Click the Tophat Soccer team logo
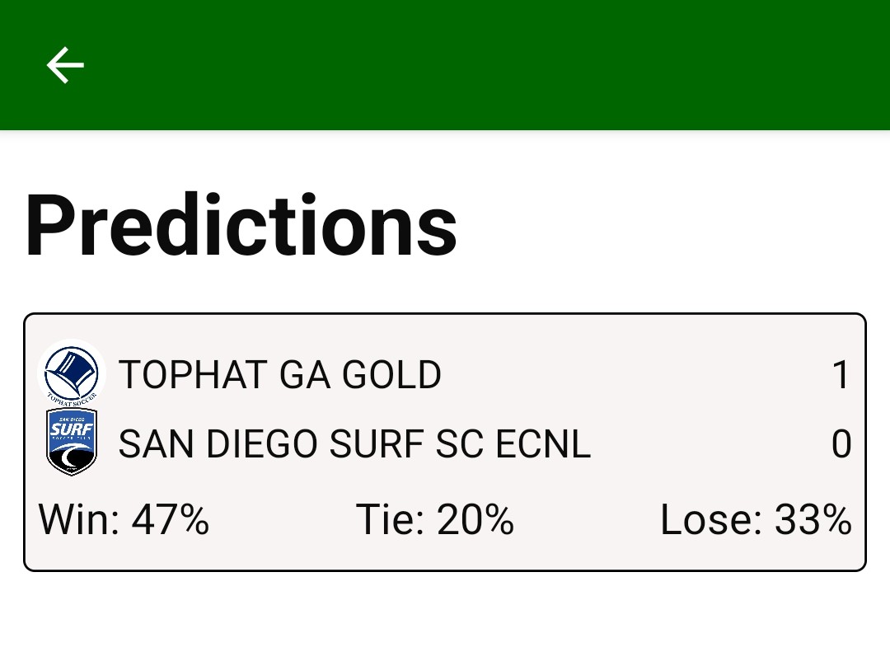Viewport: 890px width, 666px height. click(x=71, y=373)
